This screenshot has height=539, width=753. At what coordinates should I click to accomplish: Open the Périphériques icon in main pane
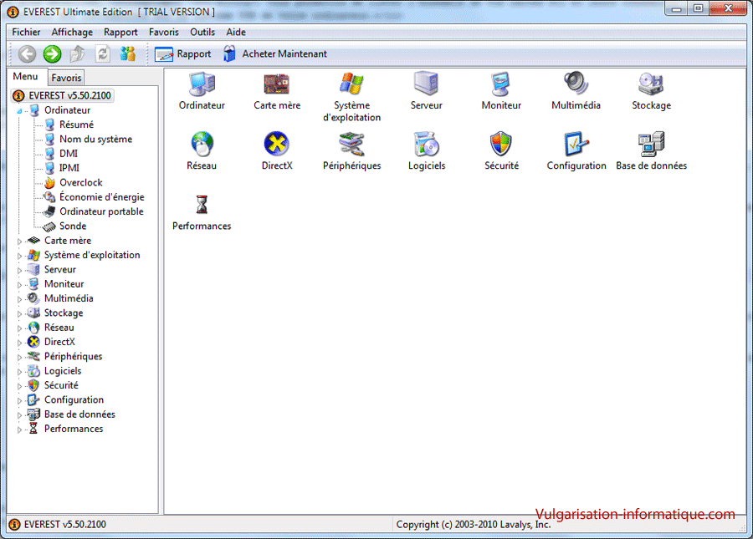[x=351, y=144]
